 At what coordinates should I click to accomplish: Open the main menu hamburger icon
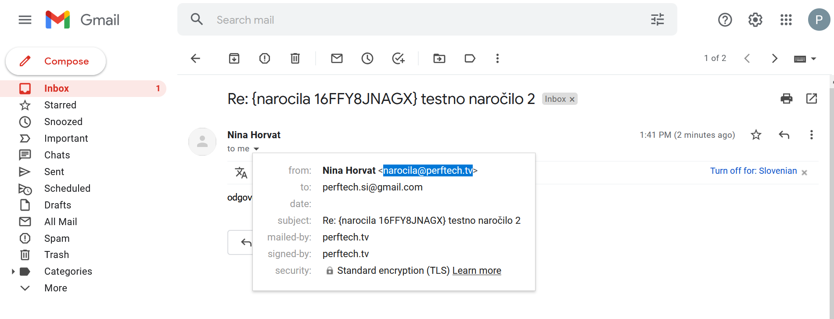25,20
